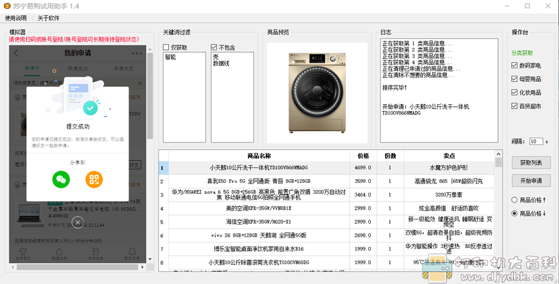The width and height of the screenshot is (559, 284).
Task: Click price cell 3464.0
Action: pos(363,195)
